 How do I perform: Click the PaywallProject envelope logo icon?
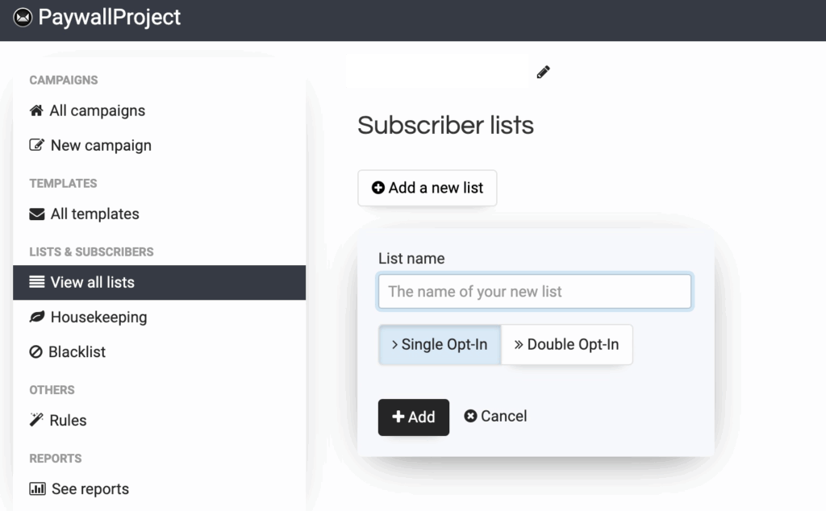point(23,18)
